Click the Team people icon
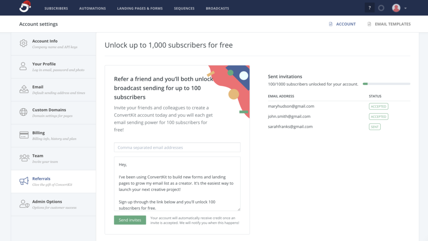Viewport: 428px width, 241px height. click(x=24, y=158)
